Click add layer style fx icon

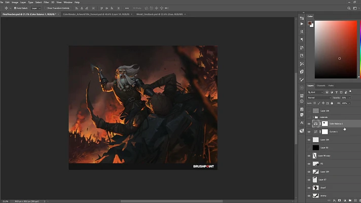point(334,200)
